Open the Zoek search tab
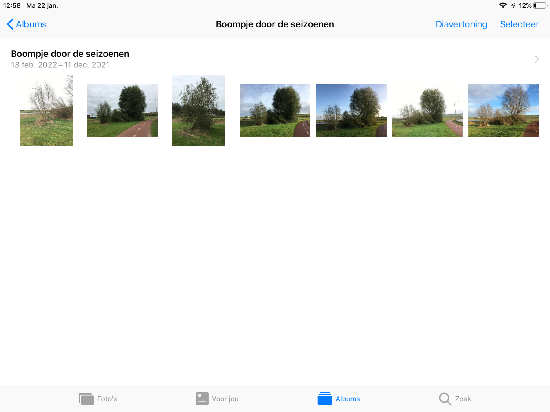 pyautogui.click(x=455, y=399)
